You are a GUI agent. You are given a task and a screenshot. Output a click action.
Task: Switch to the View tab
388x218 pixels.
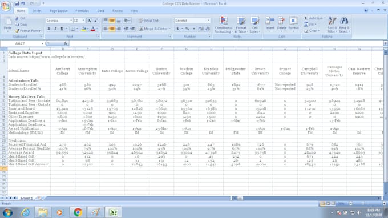click(134, 11)
